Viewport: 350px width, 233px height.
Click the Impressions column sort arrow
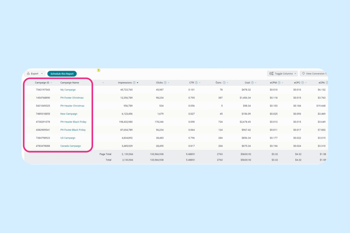point(138,83)
